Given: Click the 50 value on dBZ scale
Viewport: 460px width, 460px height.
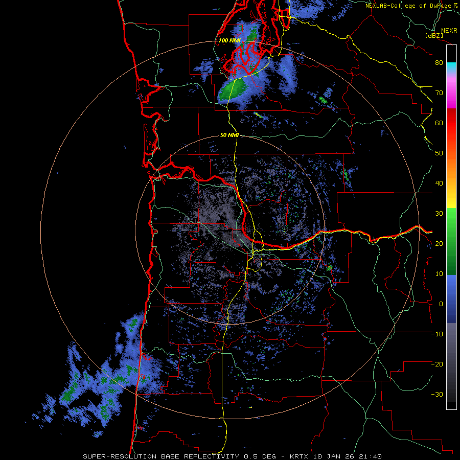Looking at the screenshot, I should click(439, 153).
